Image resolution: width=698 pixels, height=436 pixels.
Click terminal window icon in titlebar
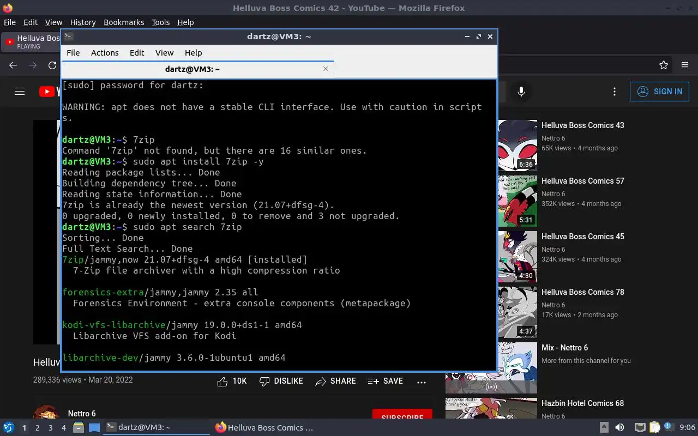pyautogui.click(x=68, y=37)
